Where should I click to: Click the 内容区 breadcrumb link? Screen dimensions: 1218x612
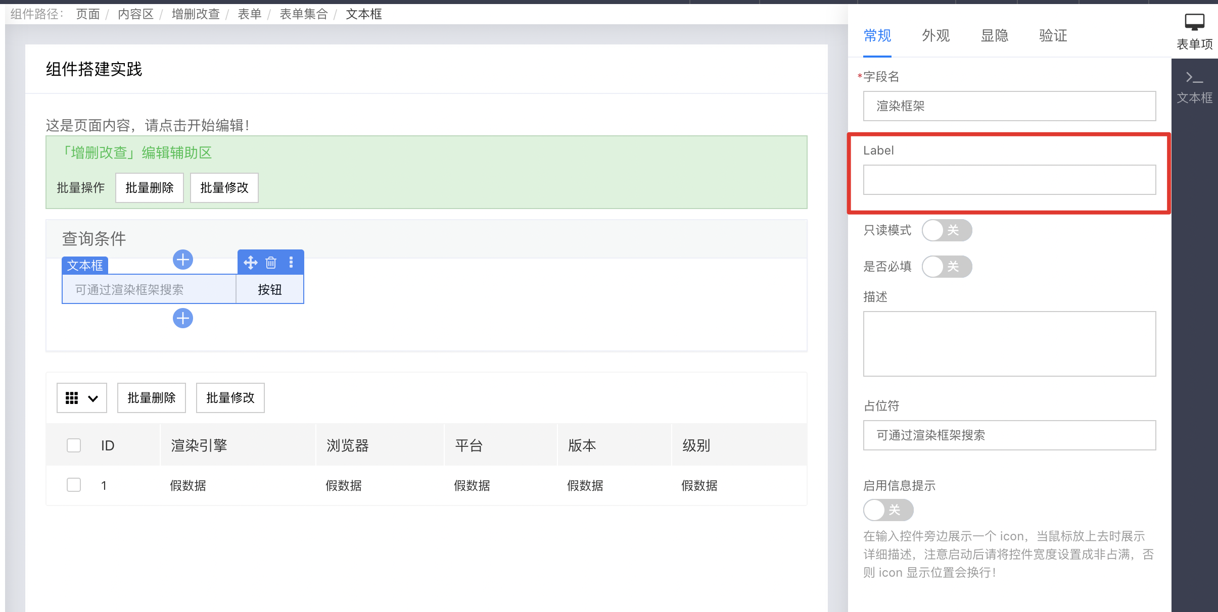click(136, 14)
